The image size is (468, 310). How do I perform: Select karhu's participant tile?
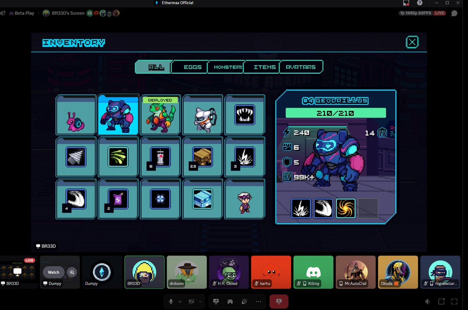pyautogui.click(x=271, y=272)
